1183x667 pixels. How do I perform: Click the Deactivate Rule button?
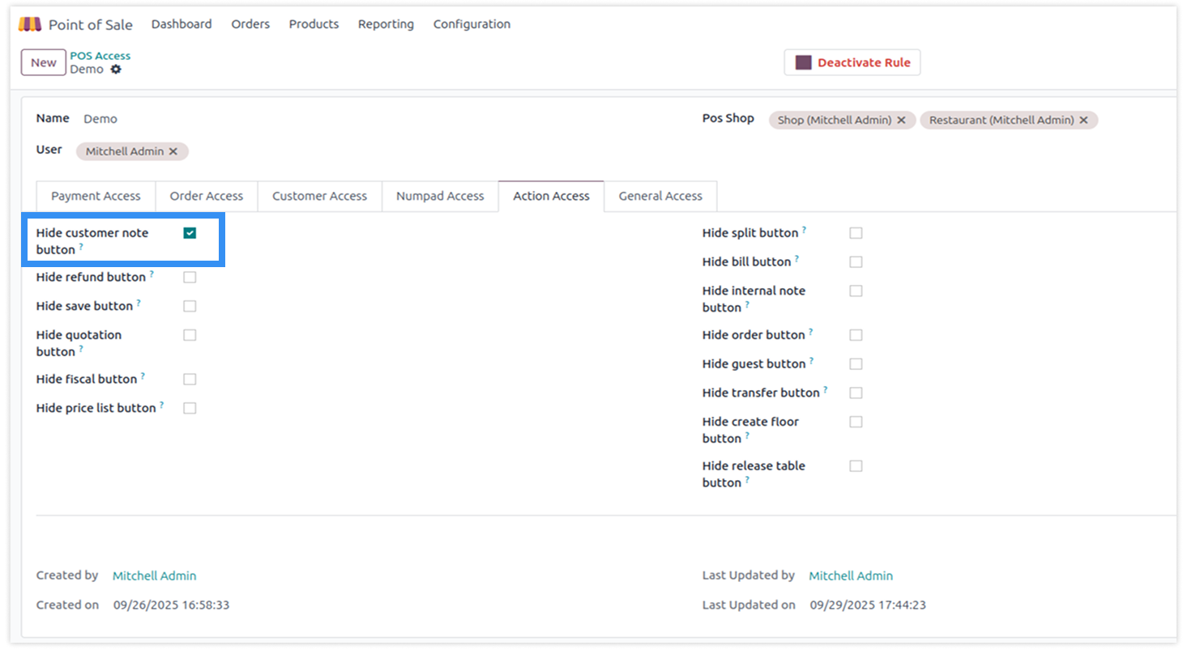click(852, 62)
